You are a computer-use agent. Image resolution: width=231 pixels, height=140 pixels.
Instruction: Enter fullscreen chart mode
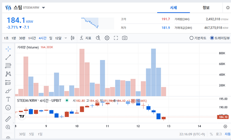tap(116, 38)
